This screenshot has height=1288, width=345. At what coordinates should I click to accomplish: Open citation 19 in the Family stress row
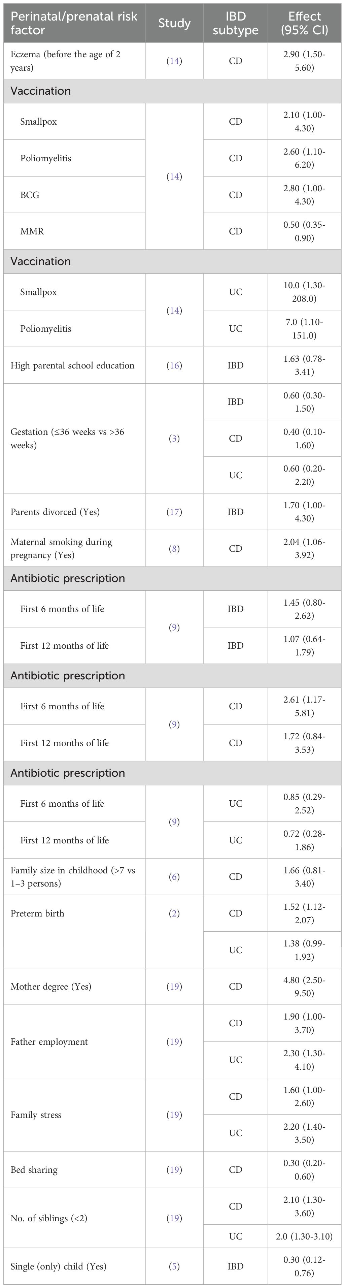[x=174, y=1115]
